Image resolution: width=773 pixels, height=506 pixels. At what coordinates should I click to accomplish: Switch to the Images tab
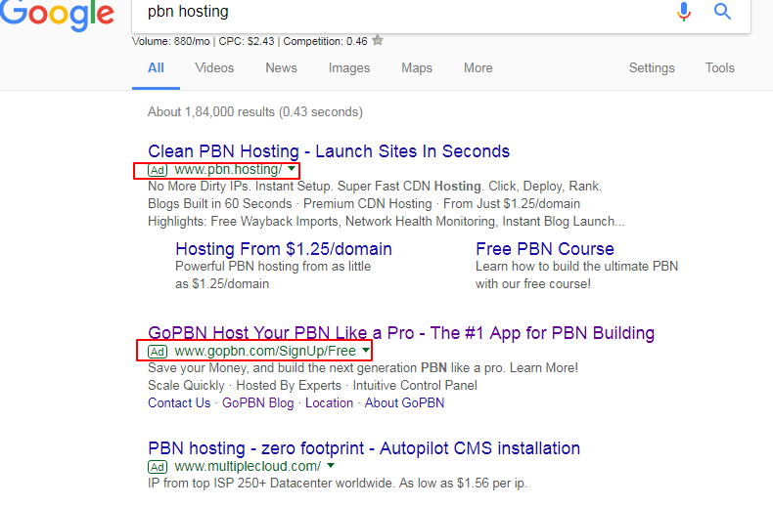click(349, 68)
